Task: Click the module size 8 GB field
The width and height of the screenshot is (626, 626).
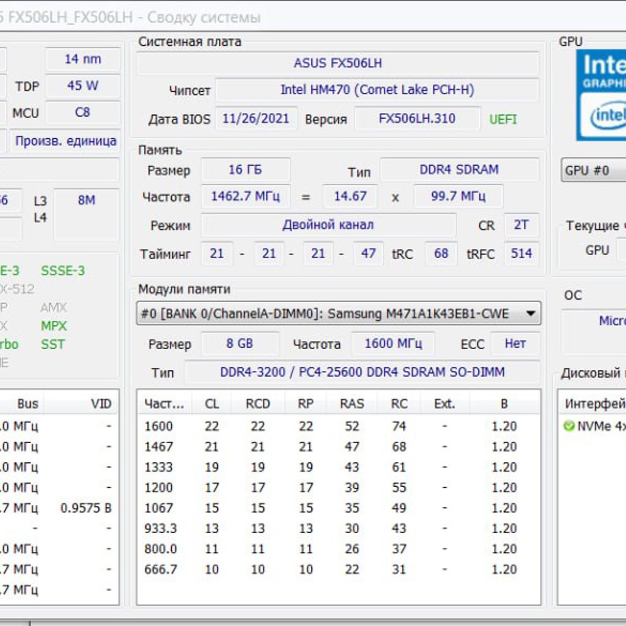Action: click(x=240, y=344)
